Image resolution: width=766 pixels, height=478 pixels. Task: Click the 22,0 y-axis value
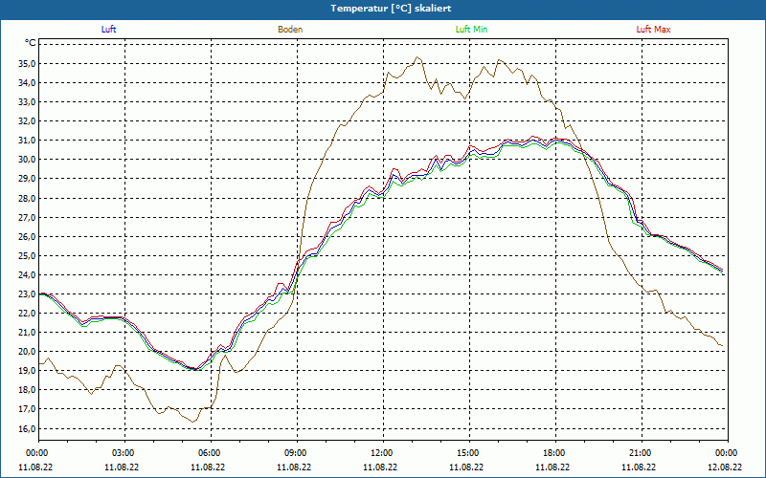pyautogui.click(x=27, y=314)
